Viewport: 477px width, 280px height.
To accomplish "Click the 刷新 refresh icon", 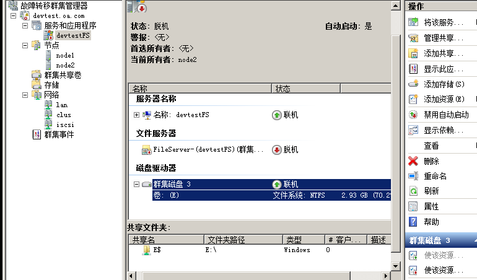I will [413, 191].
